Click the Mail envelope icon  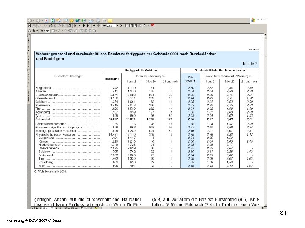[91, 21]
